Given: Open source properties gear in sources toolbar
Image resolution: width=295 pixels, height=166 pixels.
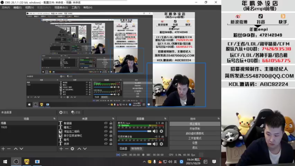Looking at the screenshot, I should [72, 149].
